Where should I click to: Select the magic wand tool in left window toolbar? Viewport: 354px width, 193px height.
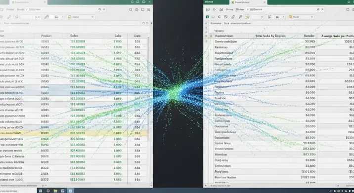click(9, 17)
